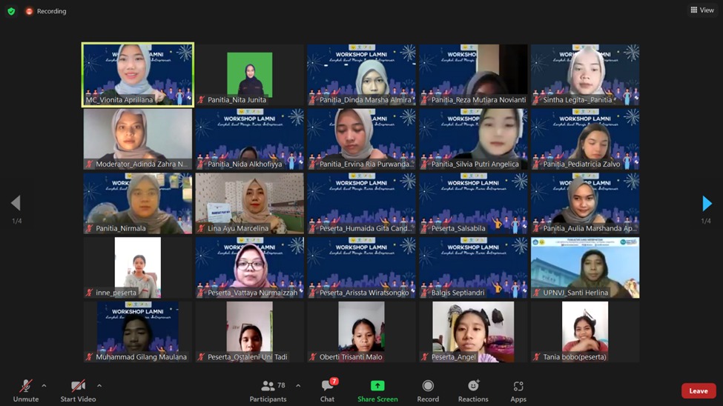Leave the meeting
723x406 pixels.
point(698,391)
